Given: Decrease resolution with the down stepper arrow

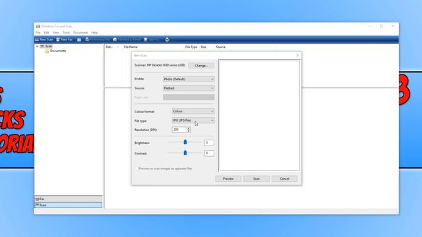Looking at the screenshot, I should tap(189, 131).
